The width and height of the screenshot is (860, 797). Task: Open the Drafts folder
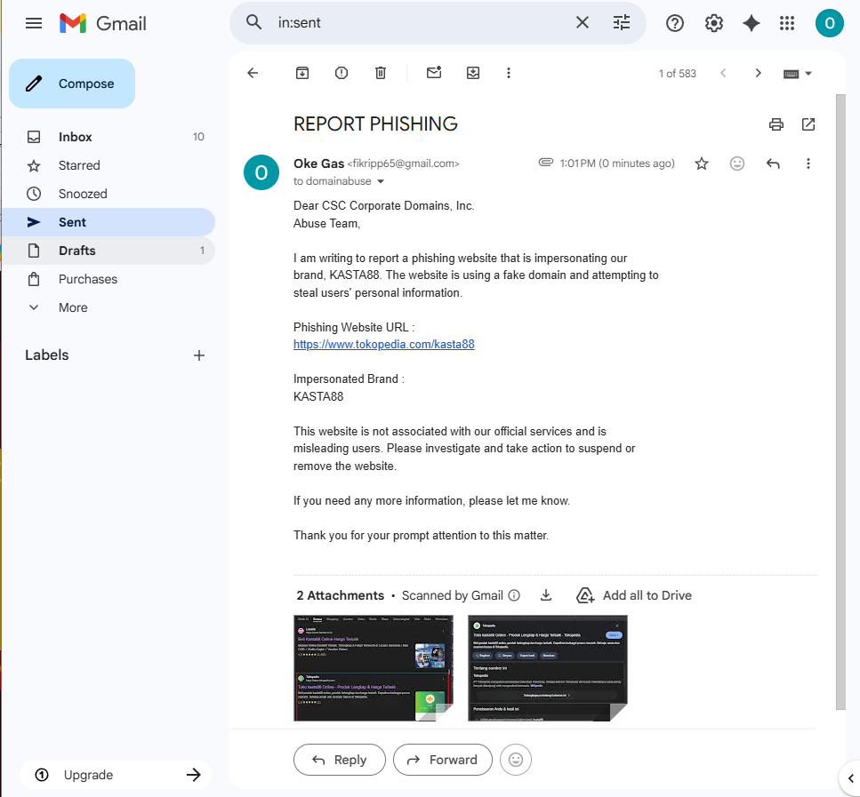[x=109, y=251]
